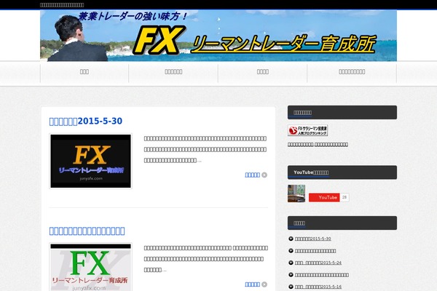Click the FXサラリーマン投資家 blog ranking banner
Viewport: 437px width, 291px height.
pos(307,130)
